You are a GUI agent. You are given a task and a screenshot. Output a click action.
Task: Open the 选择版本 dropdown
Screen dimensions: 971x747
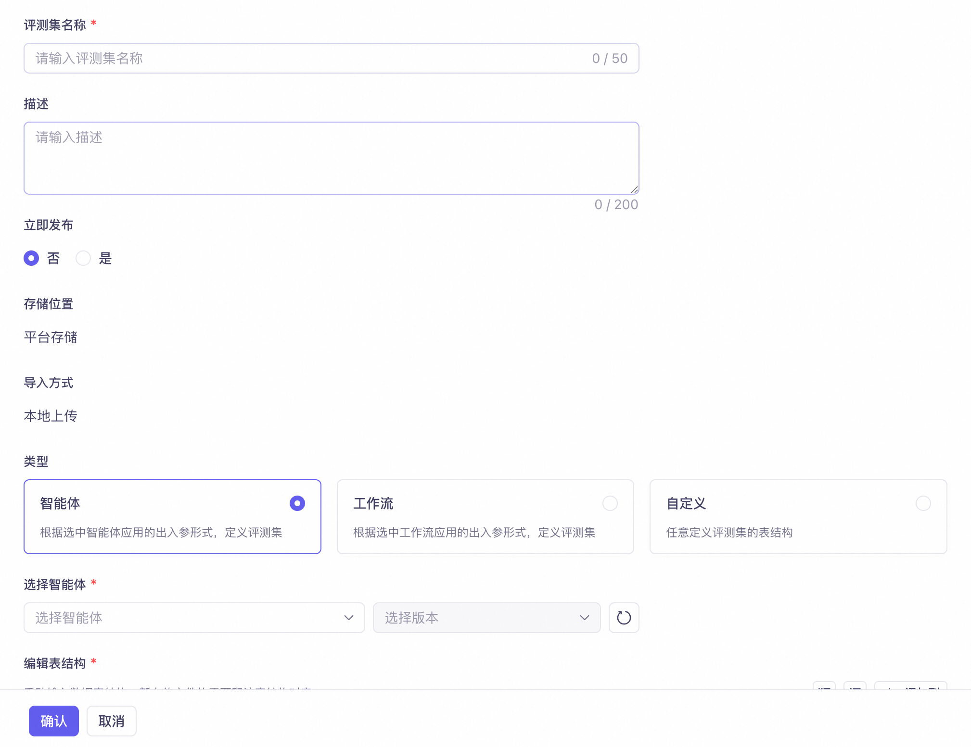476,618
